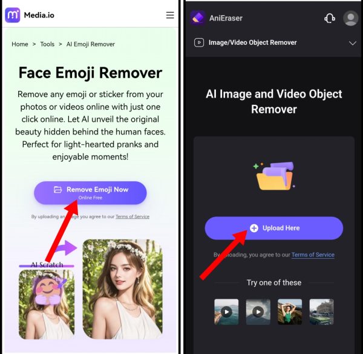This screenshot has width=363, height=354.
Task: Open AniEraser support headset icon
Action: click(x=330, y=18)
